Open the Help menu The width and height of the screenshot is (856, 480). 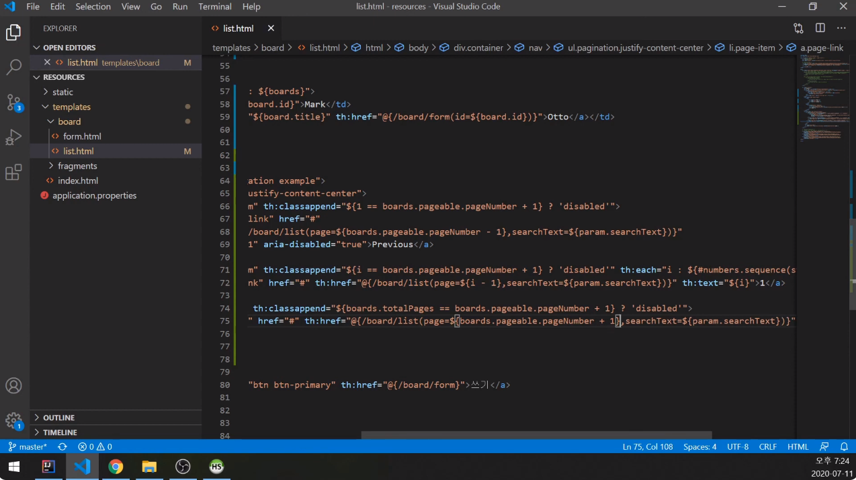coord(251,7)
